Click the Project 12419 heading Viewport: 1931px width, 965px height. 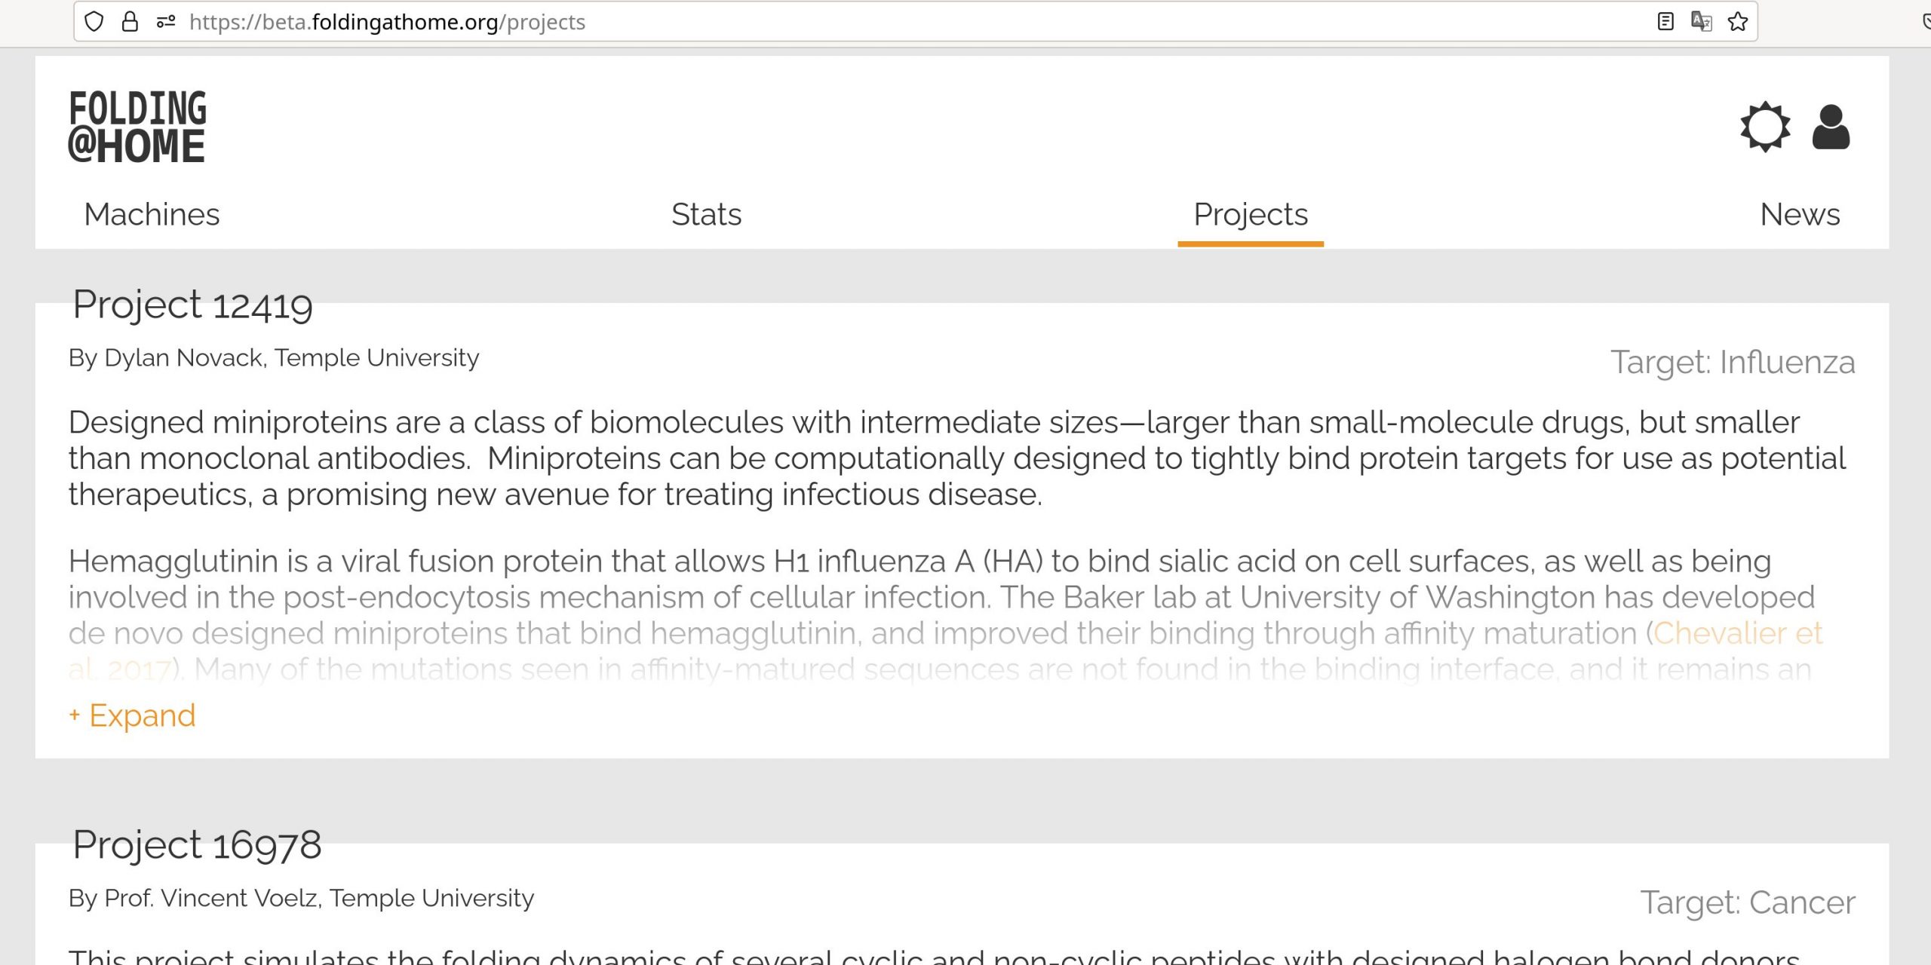click(x=192, y=305)
